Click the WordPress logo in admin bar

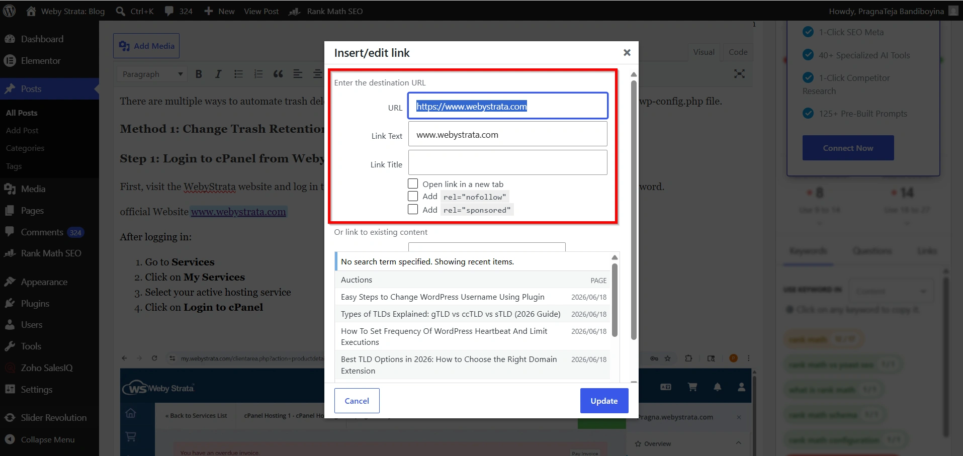pos(9,11)
